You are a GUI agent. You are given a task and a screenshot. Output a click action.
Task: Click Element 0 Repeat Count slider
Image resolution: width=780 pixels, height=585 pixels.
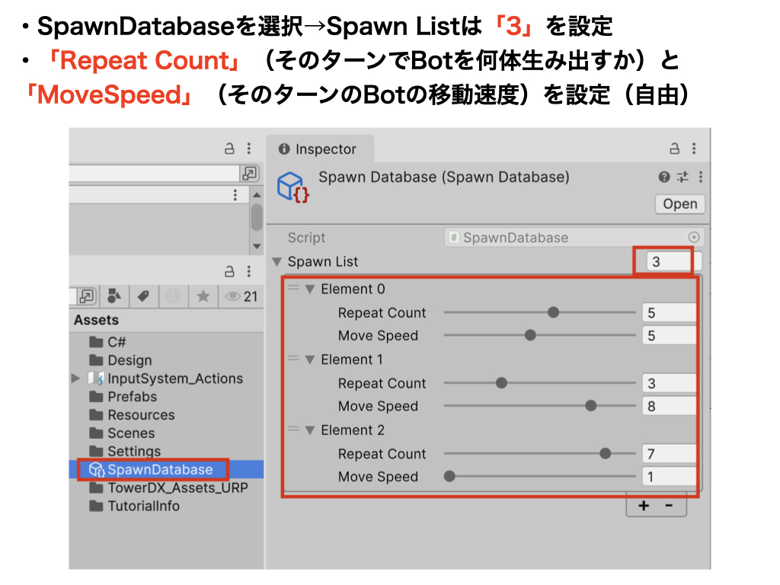click(x=540, y=312)
